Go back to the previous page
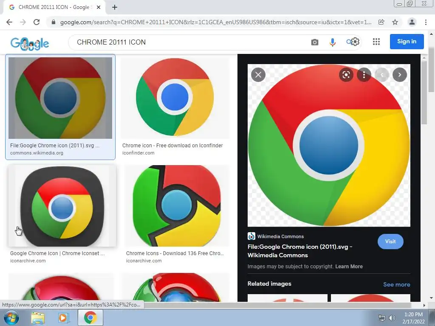This screenshot has width=435, height=326. click(9, 22)
